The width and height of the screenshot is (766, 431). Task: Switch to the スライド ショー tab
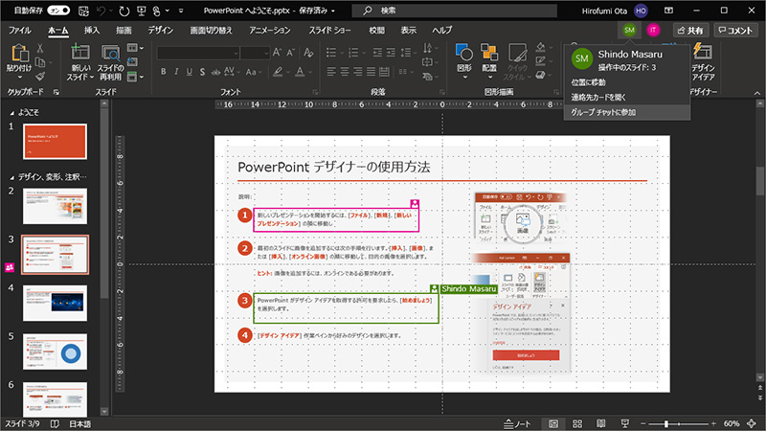tap(329, 31)
